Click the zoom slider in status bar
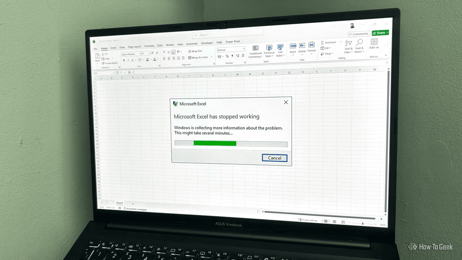 [x=363, y=223]
